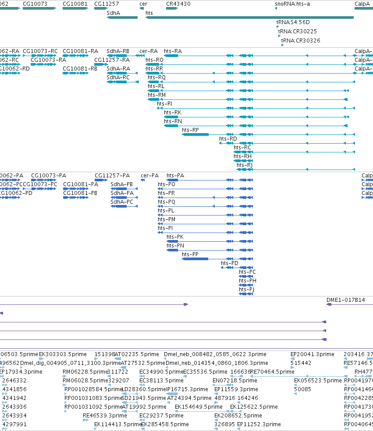Select the hts-PO protein label
Viewport: 373px width, 431px height.
[167, 184]
